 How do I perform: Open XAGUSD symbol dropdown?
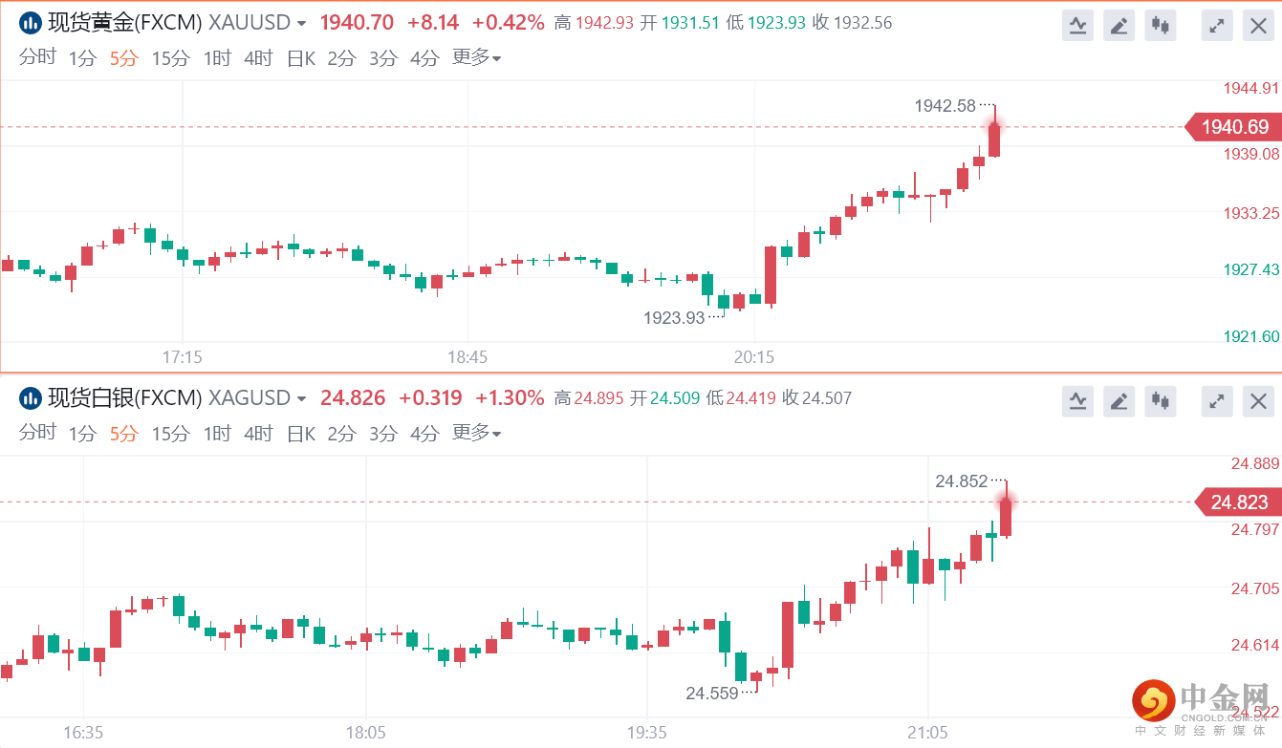click(x=302, y=398)
